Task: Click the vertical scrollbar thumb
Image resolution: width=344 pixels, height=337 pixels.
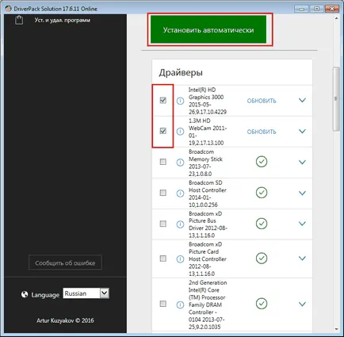Action: (x=336, y=99)
